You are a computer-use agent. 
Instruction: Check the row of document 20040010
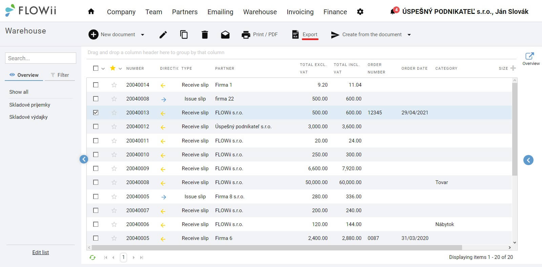pos(96,155)
